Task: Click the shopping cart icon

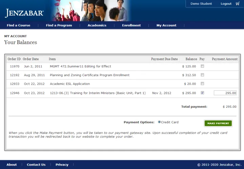Action: (x=237, y=4)
